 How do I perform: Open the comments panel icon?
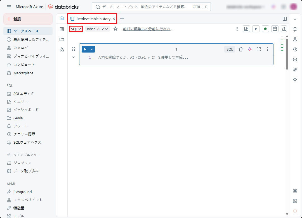click(x=295, y=29)
